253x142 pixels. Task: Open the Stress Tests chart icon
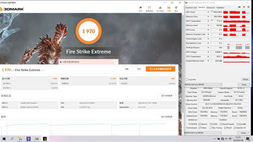(x=160, y=8)
